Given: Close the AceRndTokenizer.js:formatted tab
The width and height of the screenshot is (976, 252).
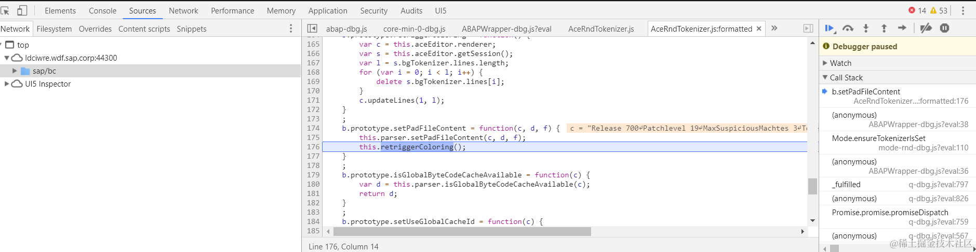Looking at the screenshot, I should tap(759, 29).
